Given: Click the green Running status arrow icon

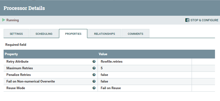Looking at the screenshot, I should click(x=4, y=20).
